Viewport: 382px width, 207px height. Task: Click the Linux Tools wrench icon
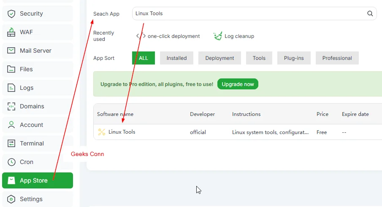click(101, 132)
